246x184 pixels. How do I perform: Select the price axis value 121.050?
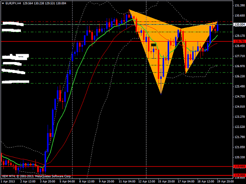coord(240,147)
